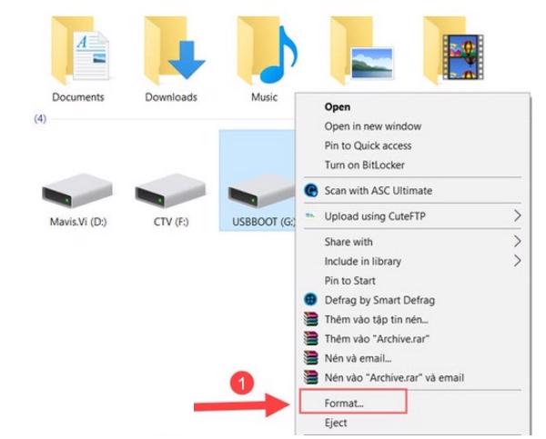
Task: Click WinRAR icon beside Nén và email
Action: tap(310, 357)
